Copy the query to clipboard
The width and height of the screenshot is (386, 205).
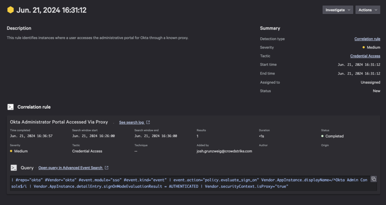pyautogui.click(x=374, y=179)
